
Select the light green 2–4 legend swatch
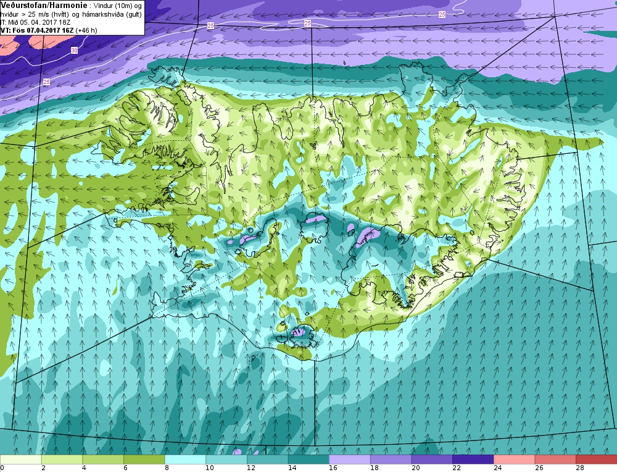pyautogui.click(x=62, y=460)
